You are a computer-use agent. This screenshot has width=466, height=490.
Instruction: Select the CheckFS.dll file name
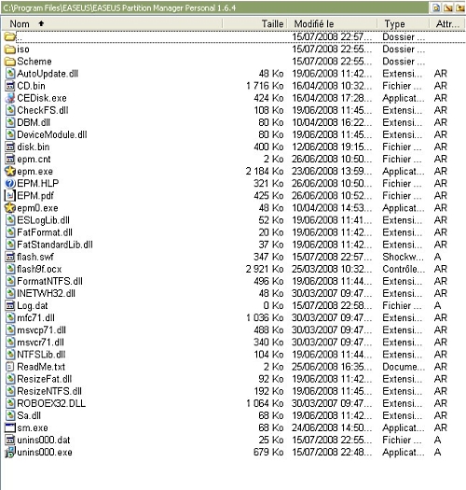[43, 110]
